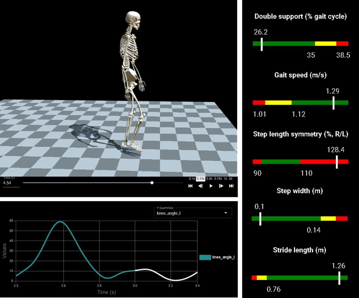Click the timeline slider handle
Image resolution: width=359 pixels, height=298 pixels.
coord(152,183)
